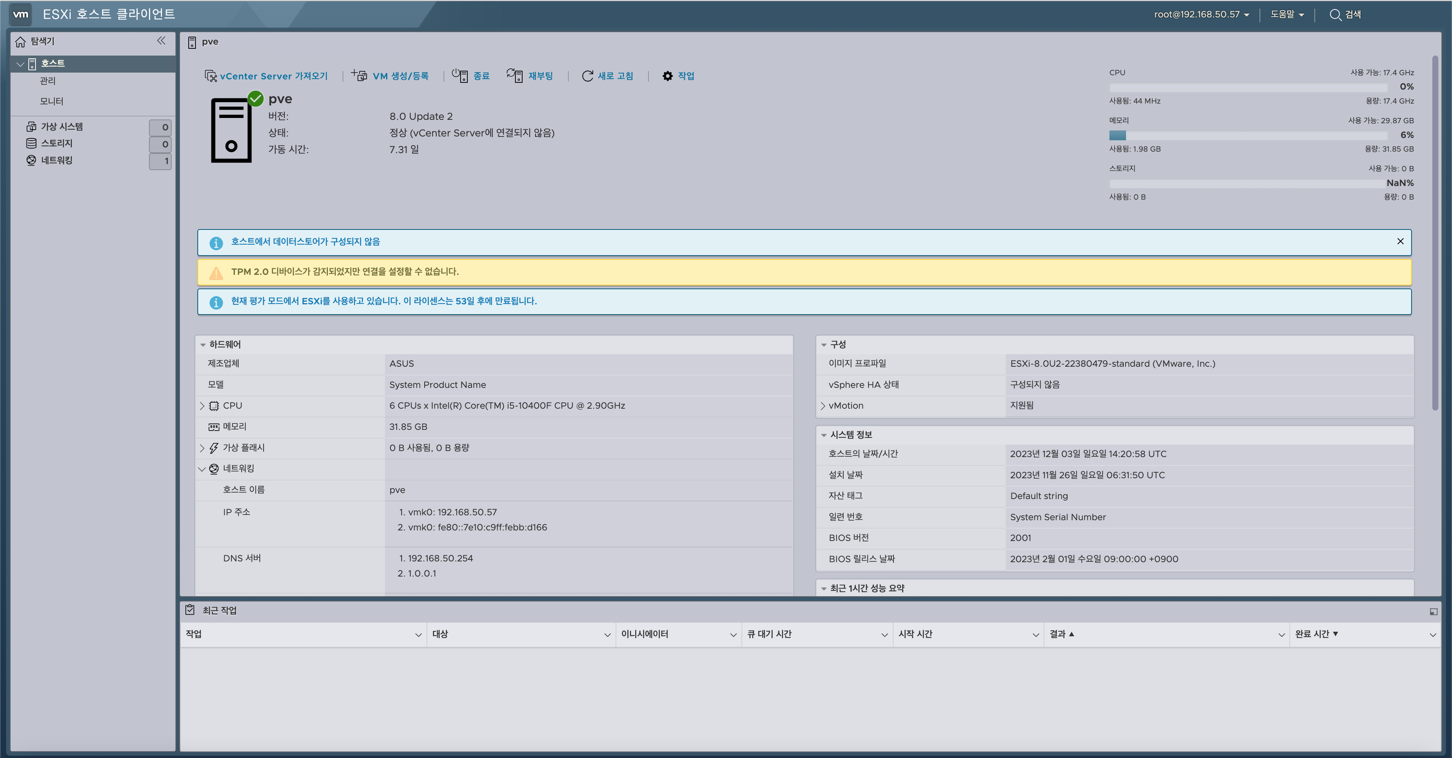The height and width of the screenshot is (758, 1452).
Task: Click the host shutdown (종료) icon
Action: (x=460, y=76)
